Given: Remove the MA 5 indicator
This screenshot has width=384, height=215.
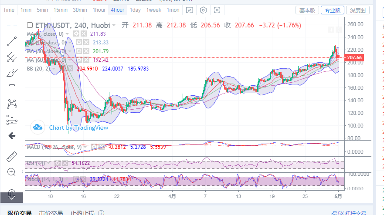Looking at the screenshot, I should coord(84,34).
